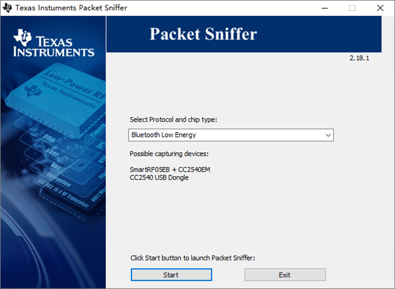Click the 'Possible capturing devices:' label
The image size is (395, 289).
point(169,153)
